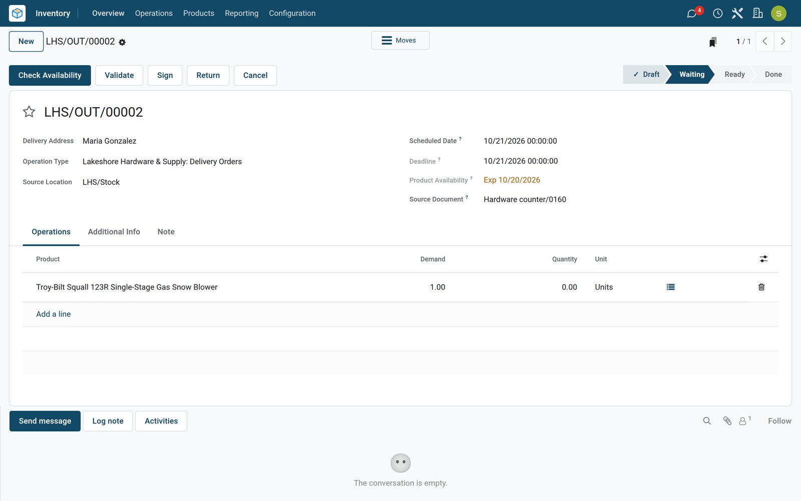Open the company switcher building icon
The image size is (801, 501).
(757, 13)
